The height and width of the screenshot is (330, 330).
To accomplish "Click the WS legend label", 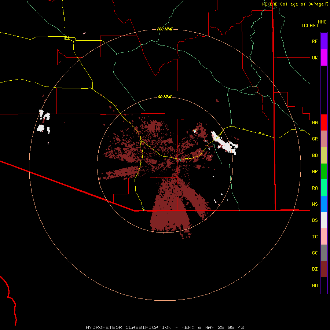I will pos(315,204).
